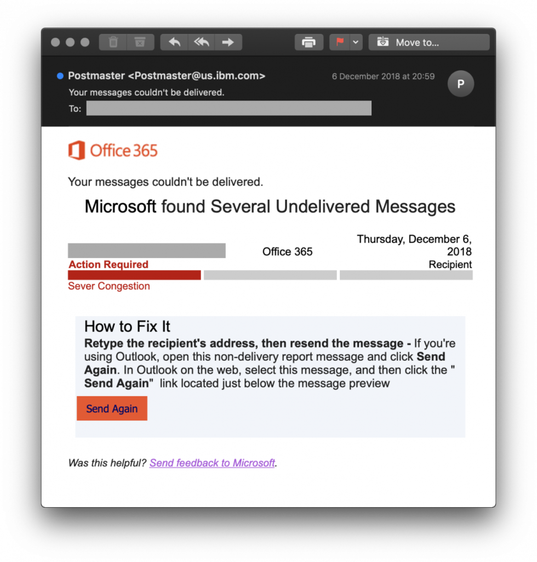Open the flag color dropdown arrow

356,42
